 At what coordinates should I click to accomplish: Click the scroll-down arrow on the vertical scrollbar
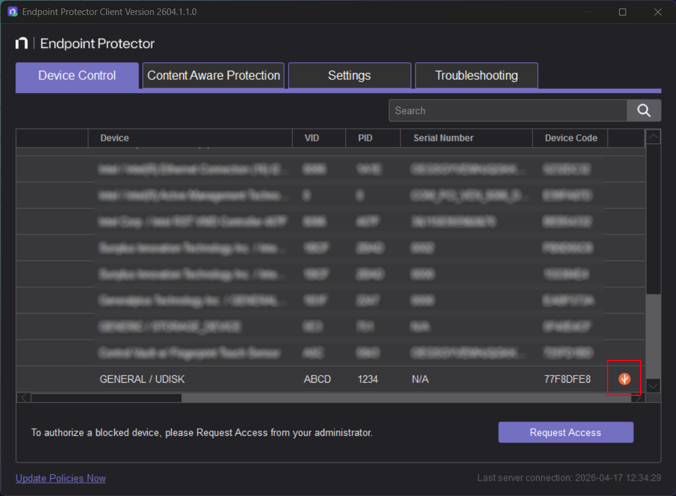point(653,386)
